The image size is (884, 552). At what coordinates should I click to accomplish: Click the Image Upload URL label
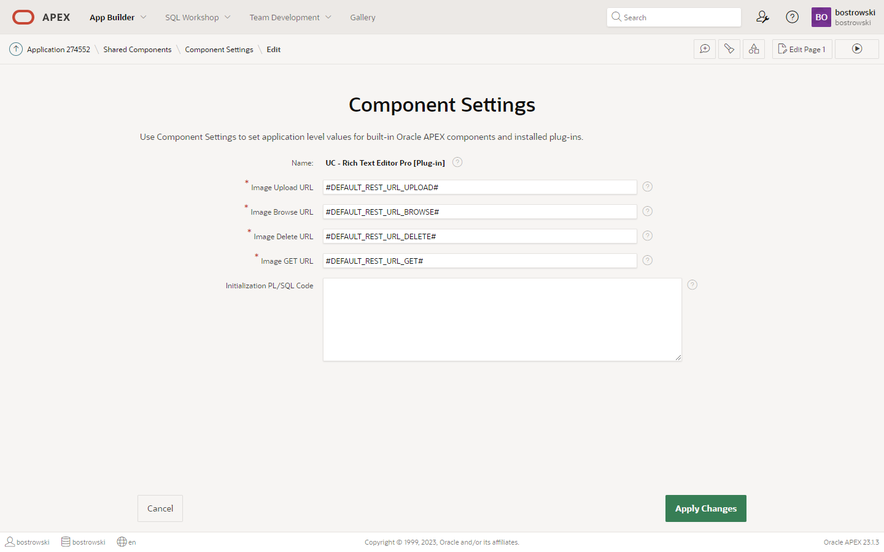coord(282,188)
